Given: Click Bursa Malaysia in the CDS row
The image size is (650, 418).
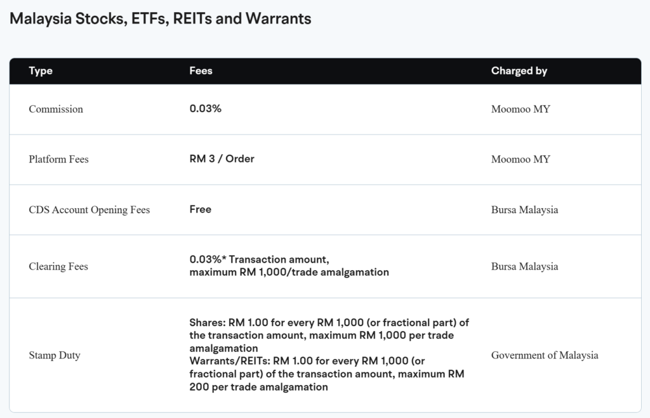Looking at the screenshot, I should coord(524,209).
